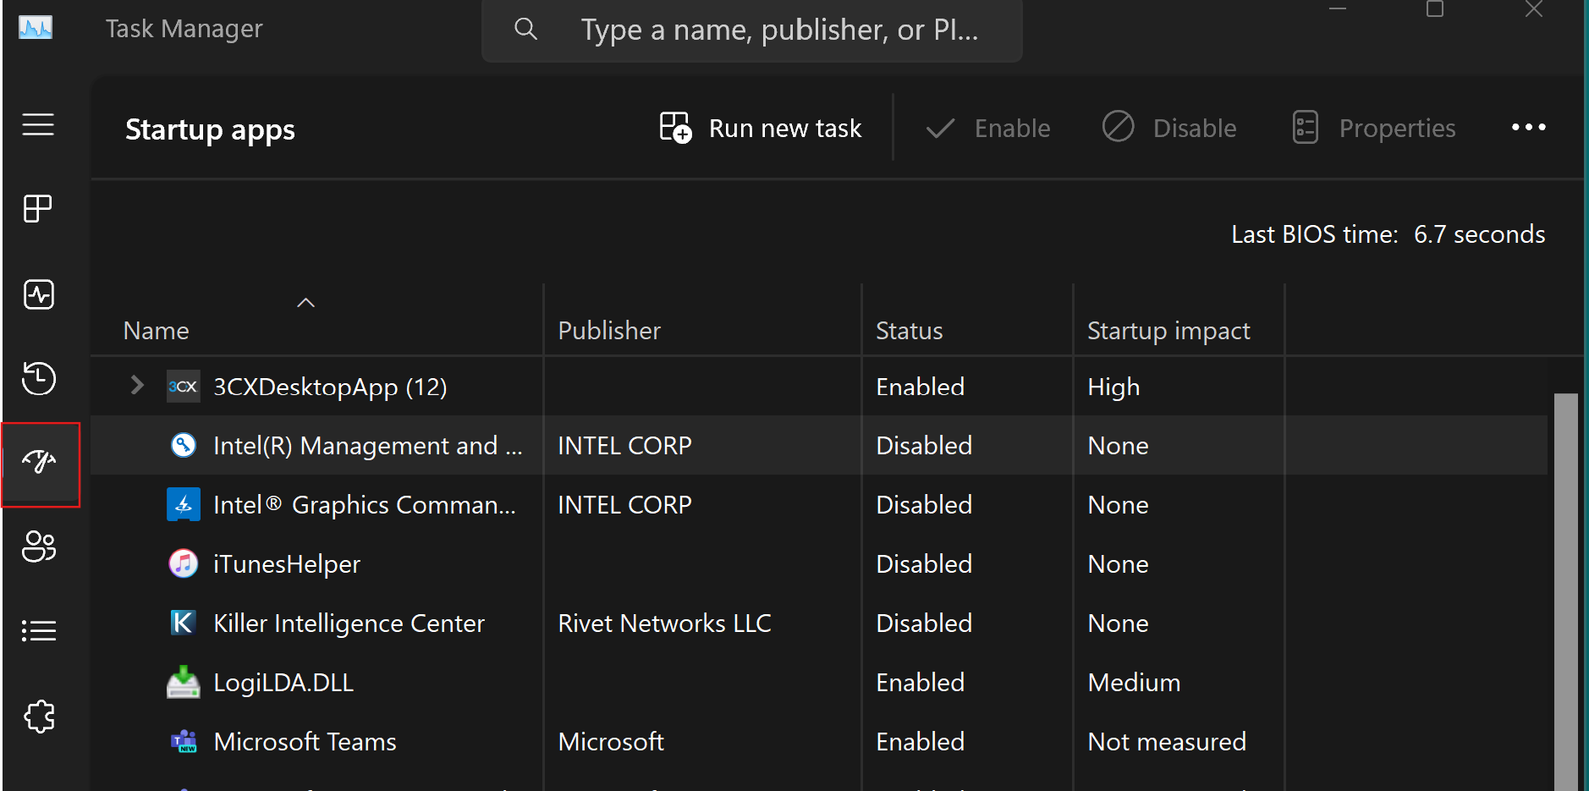
Task: Open the Details page sidebar icon
Action: click(x=38, y=631)
